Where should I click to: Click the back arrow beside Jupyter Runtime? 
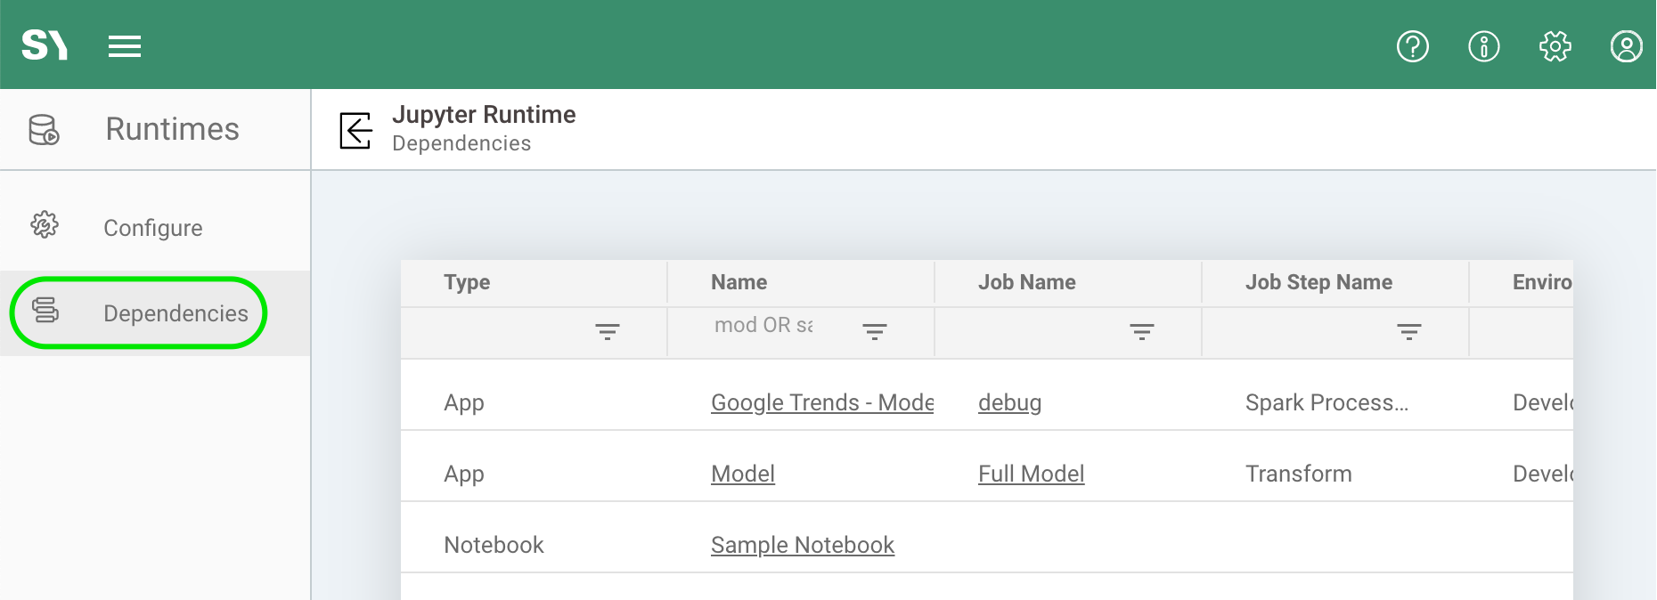[355, 131]
